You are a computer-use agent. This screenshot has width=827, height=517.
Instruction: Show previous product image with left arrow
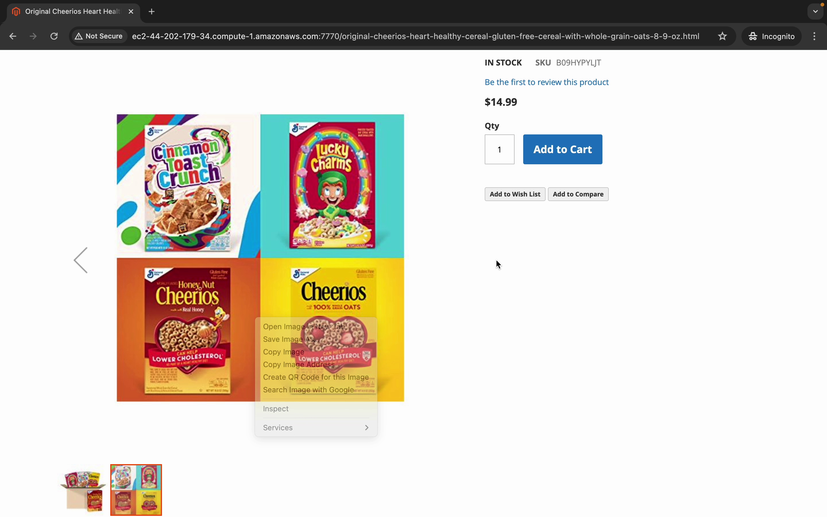[x=81, y=260]
